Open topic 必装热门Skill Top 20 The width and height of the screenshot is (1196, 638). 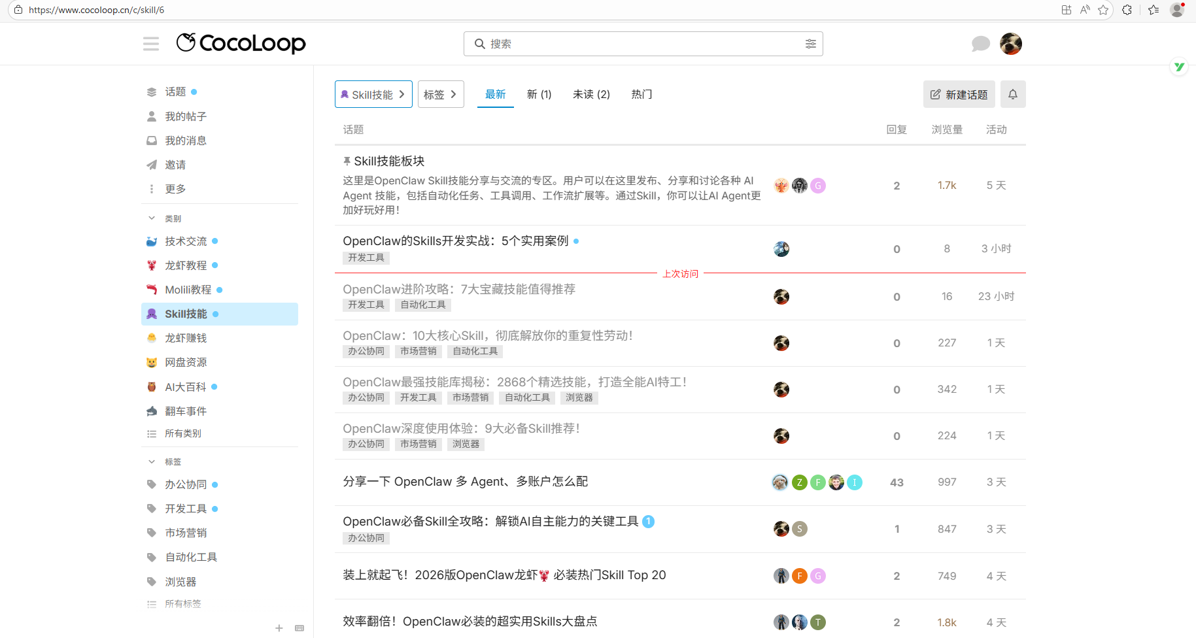[x=504, y=575]
